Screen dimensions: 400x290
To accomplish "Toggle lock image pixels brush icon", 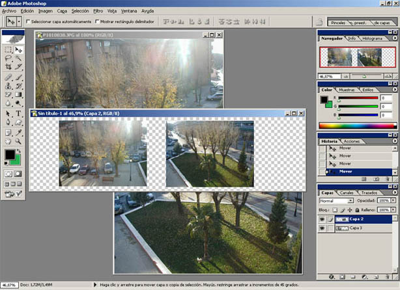I will (343, 210).
